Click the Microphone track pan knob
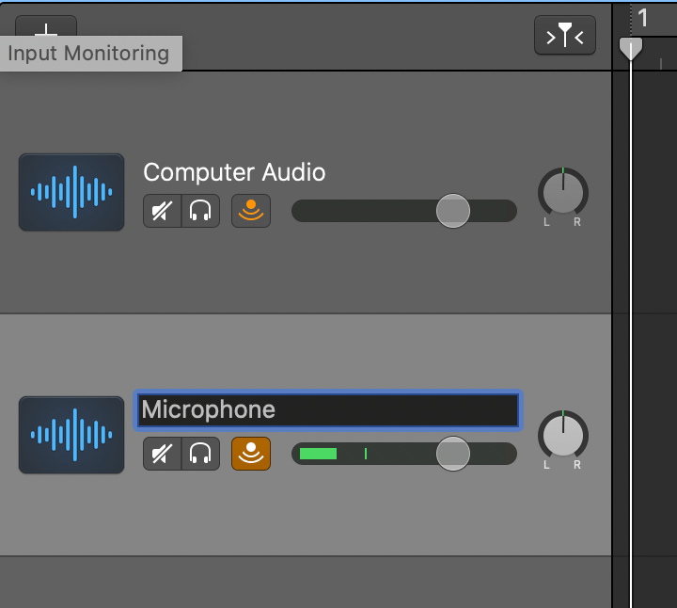This screenshot has height=608, width=677. [x=562, y=436]
